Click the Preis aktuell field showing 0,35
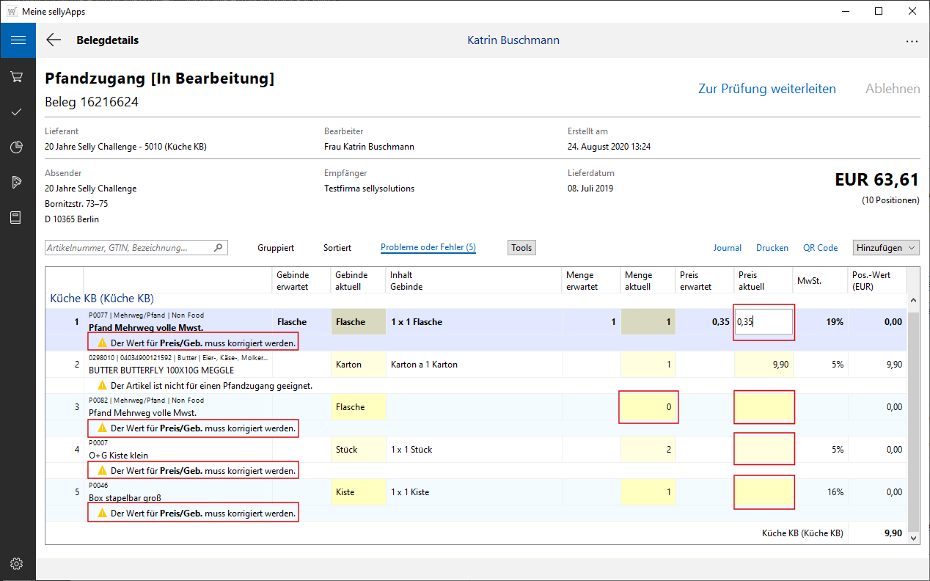Image resolution: width=930 pixels, height=581 pixels. point(764,322)
